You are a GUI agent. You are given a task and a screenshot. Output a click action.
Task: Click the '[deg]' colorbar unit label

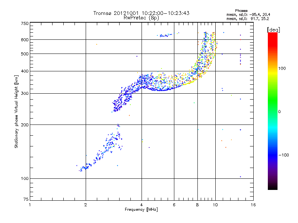click(x=273, y=30)
